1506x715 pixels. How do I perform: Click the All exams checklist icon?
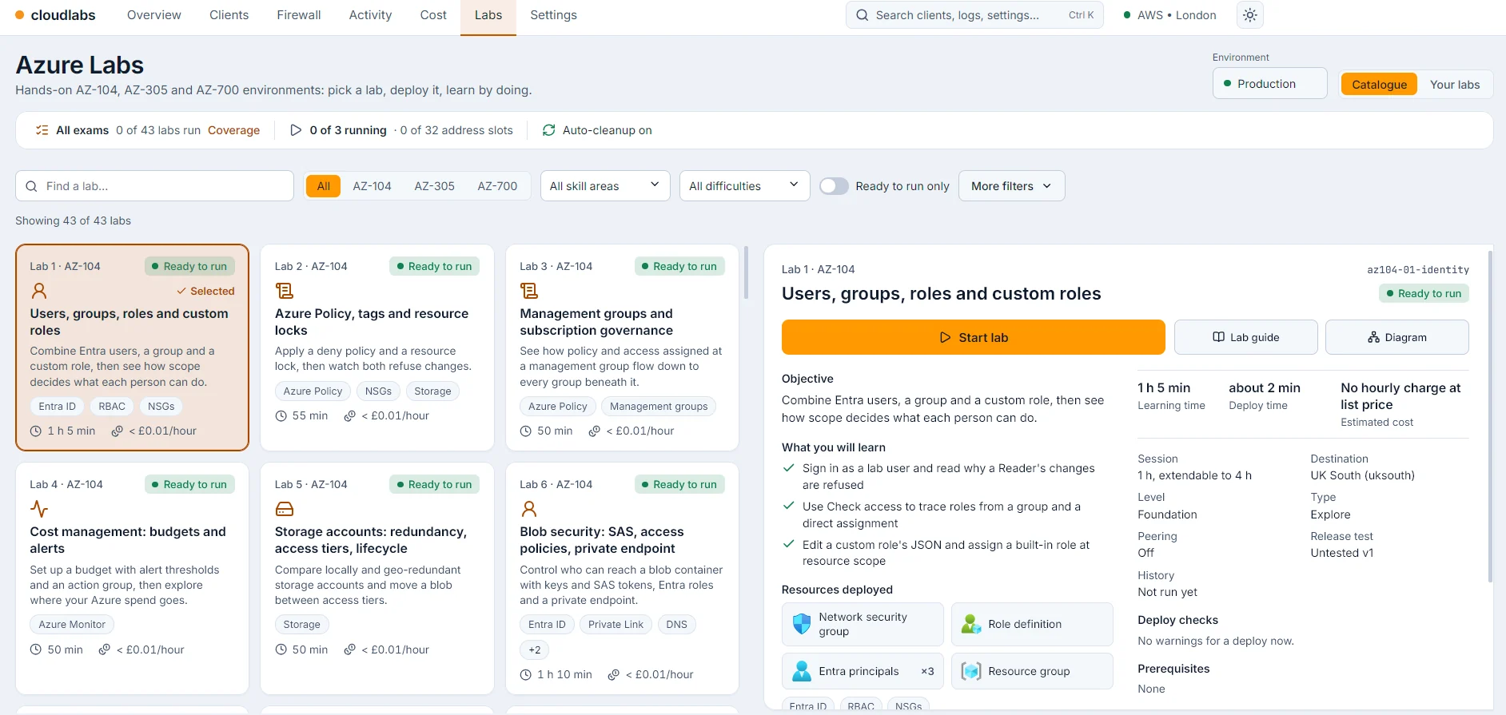(42, 130)
